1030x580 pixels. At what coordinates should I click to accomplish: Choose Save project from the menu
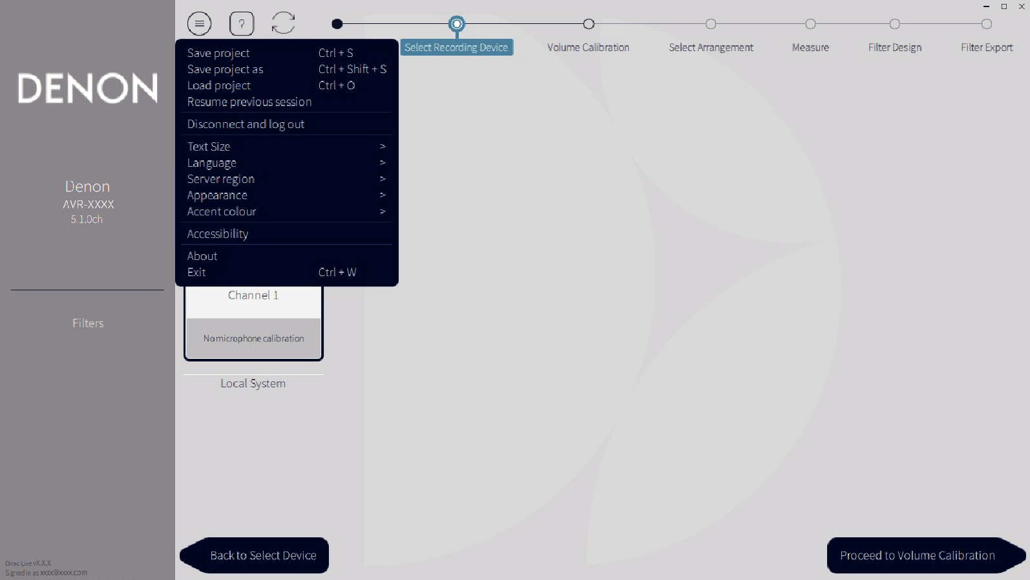(218, 53)
